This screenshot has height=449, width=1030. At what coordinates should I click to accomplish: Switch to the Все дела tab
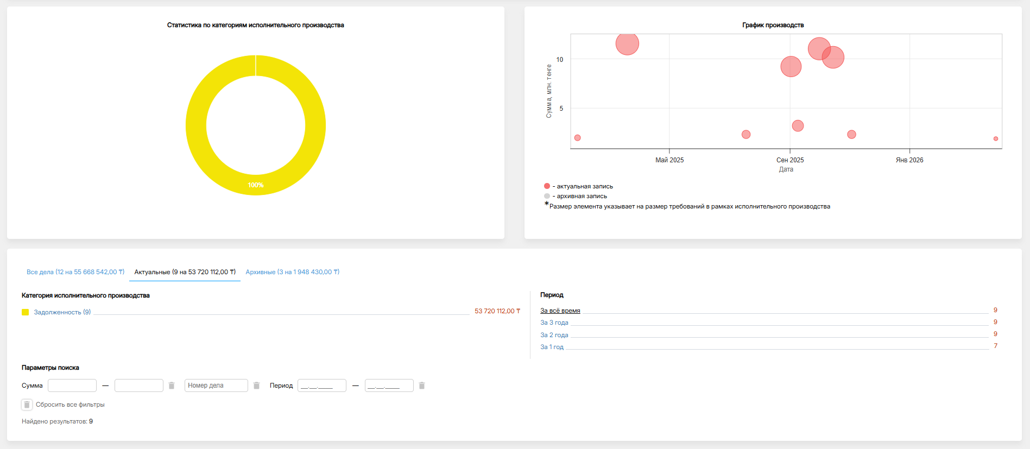75,272
